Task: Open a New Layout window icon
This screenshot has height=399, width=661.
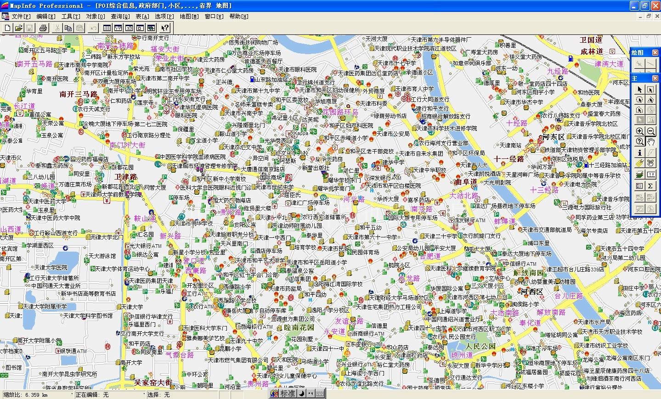Action: pos(140,28)
